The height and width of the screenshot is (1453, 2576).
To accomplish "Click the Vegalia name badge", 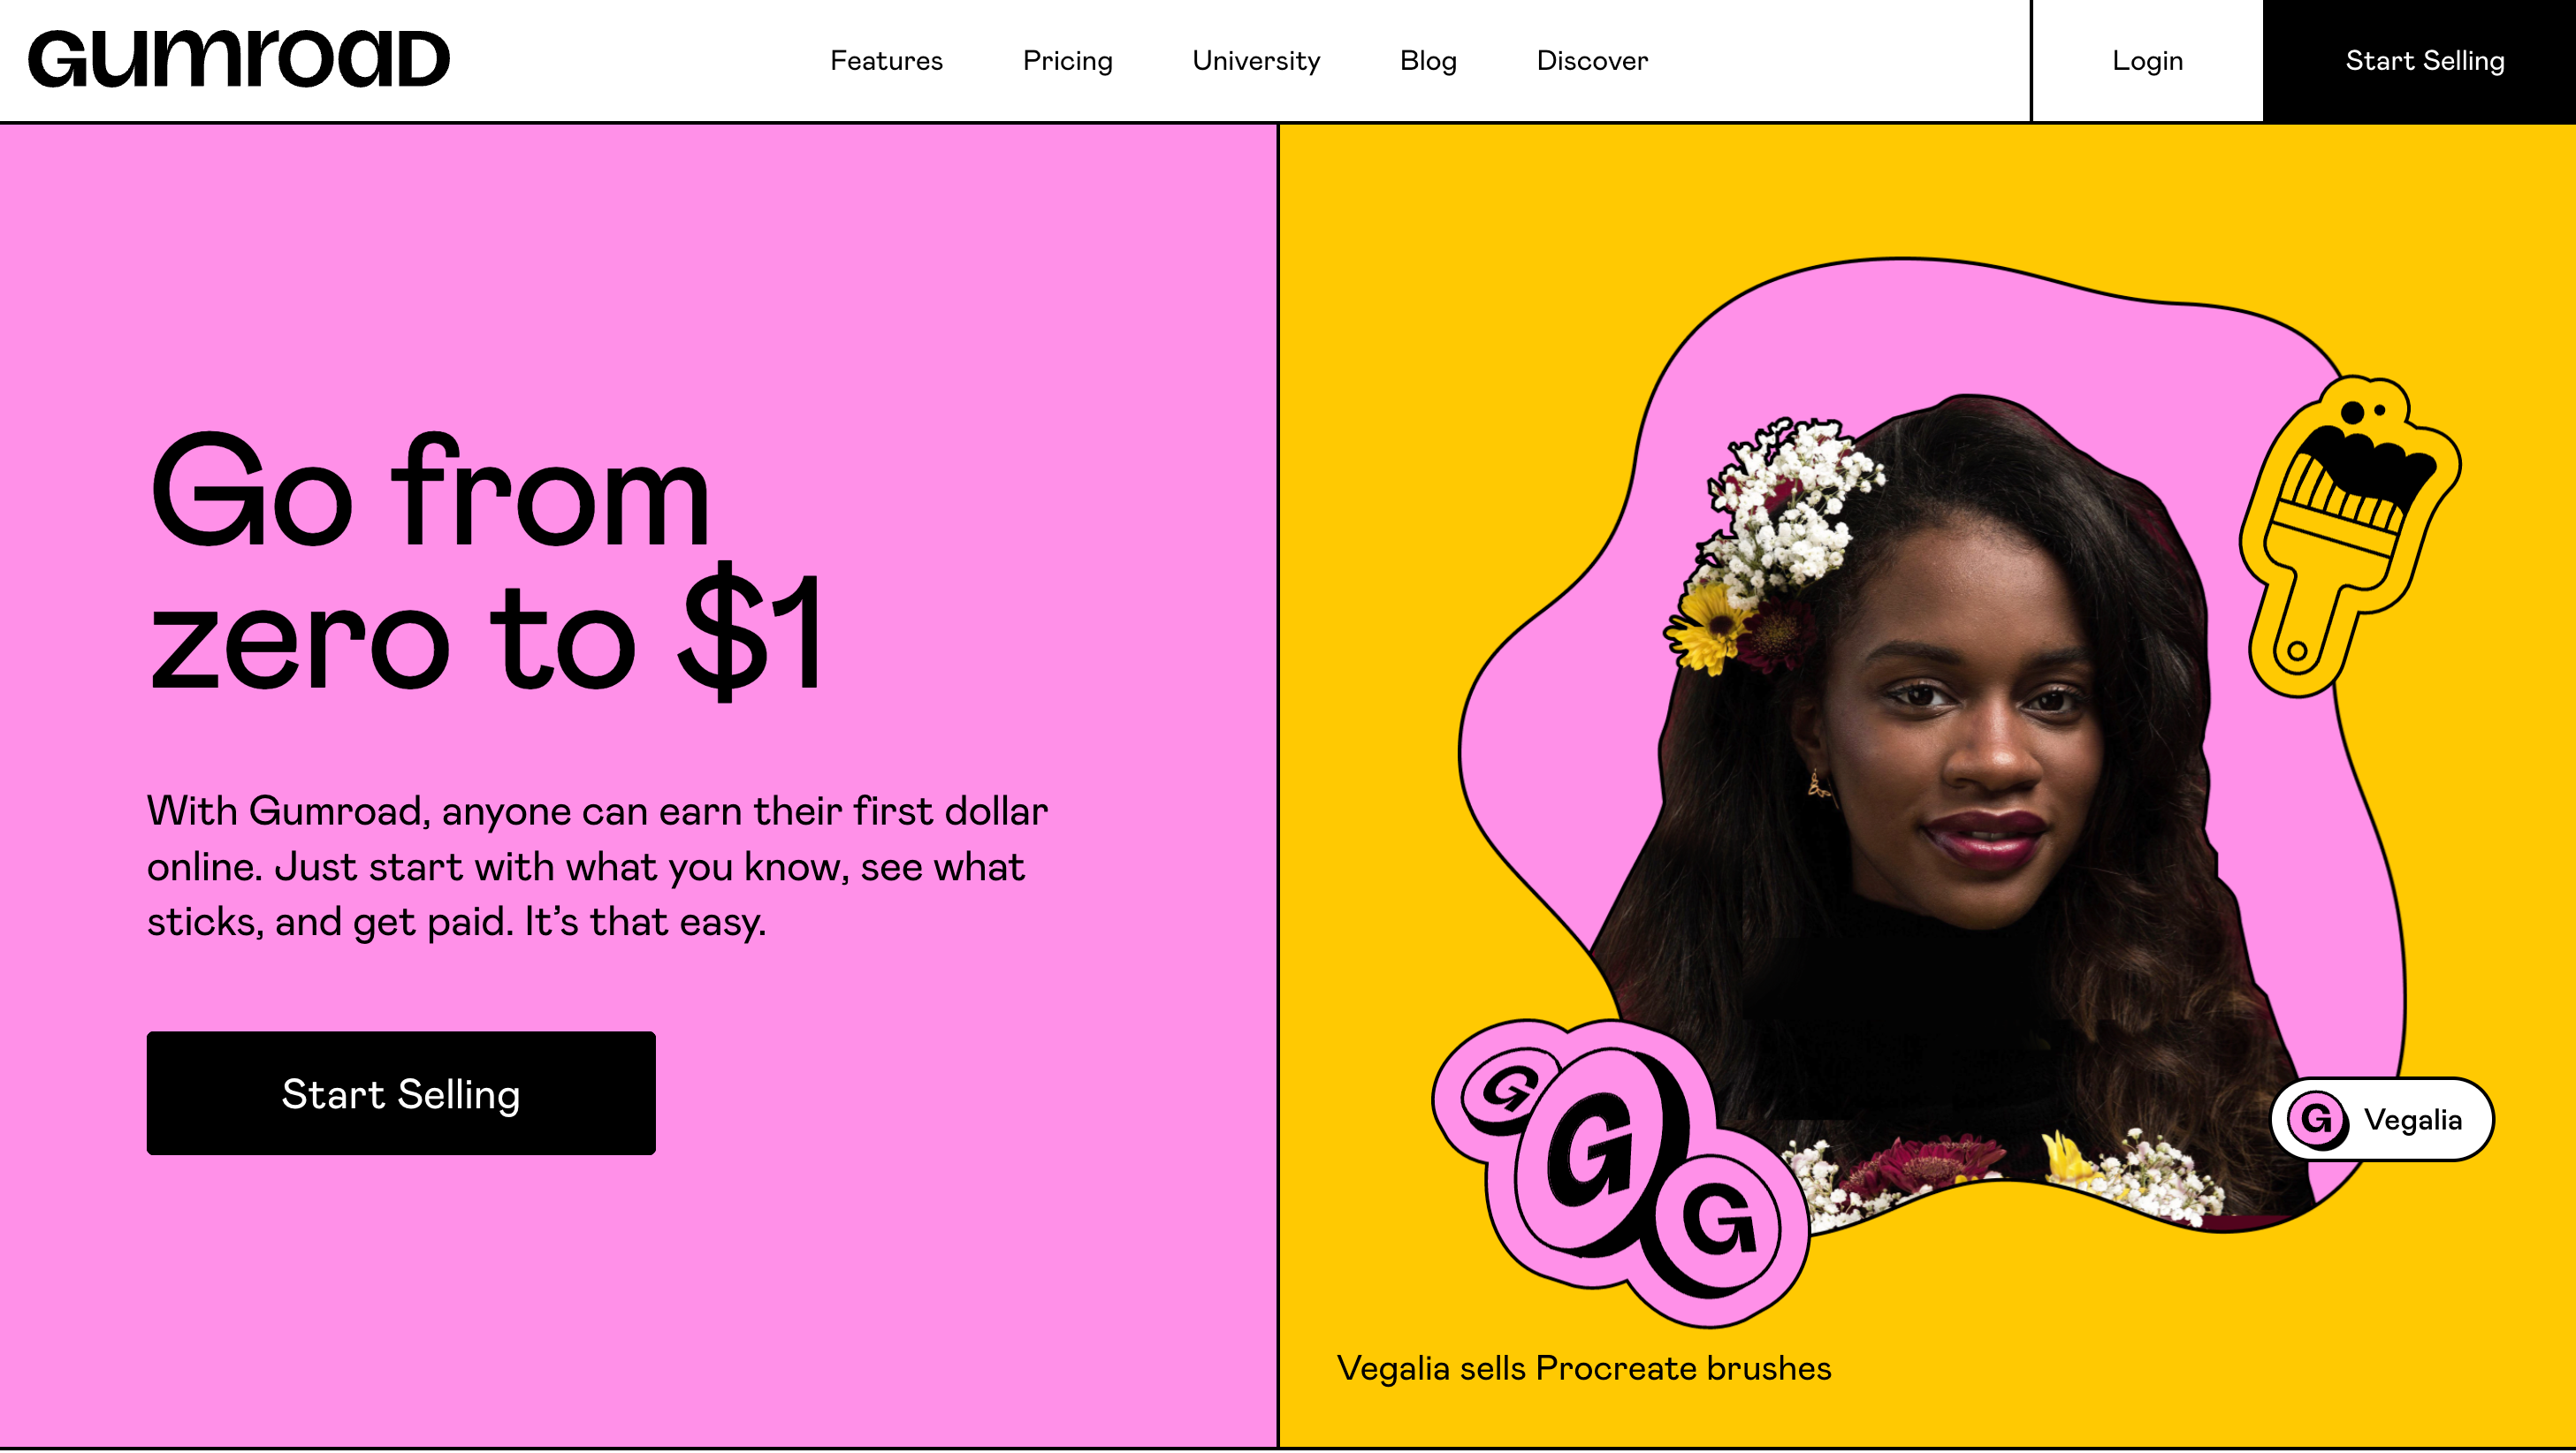I will [2382, 1119].
